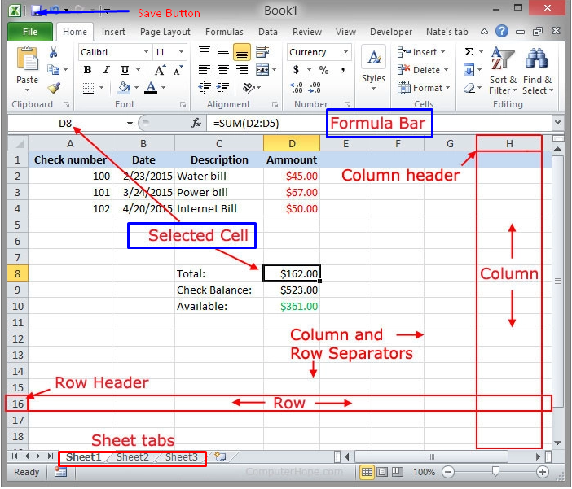Click the Save icon in quick access toolbar
572x489 pixels.
[36, 11]
